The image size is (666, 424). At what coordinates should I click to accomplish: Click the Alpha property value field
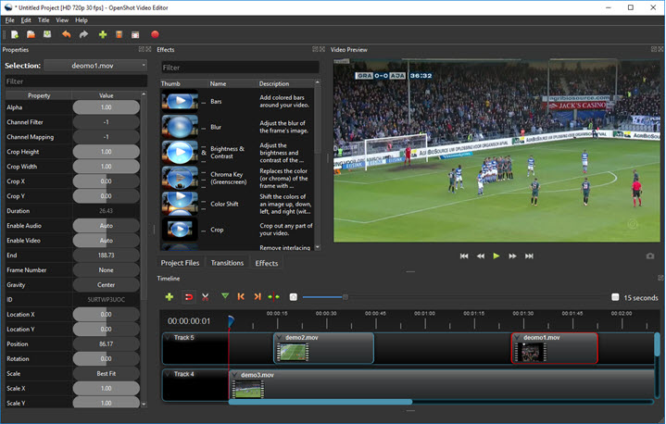coord(107,107)
